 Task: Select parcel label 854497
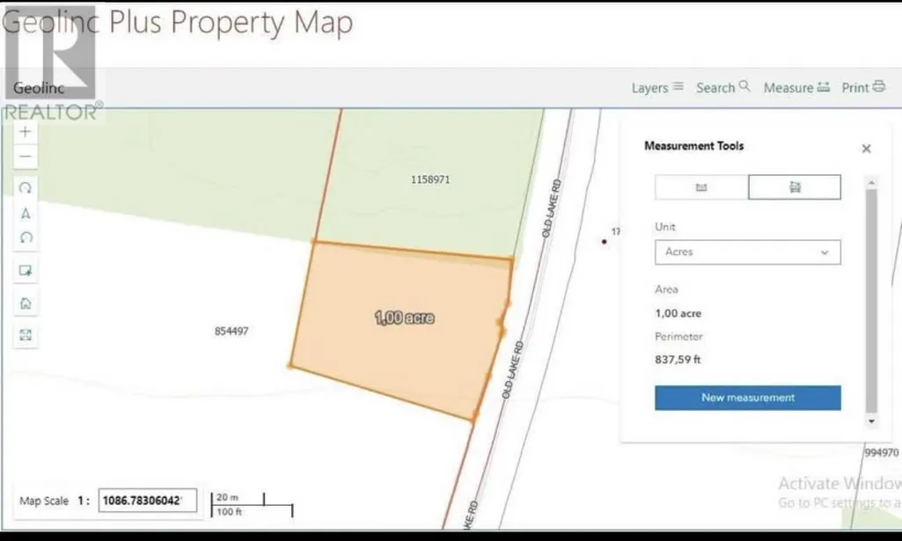tap(231, 331)
